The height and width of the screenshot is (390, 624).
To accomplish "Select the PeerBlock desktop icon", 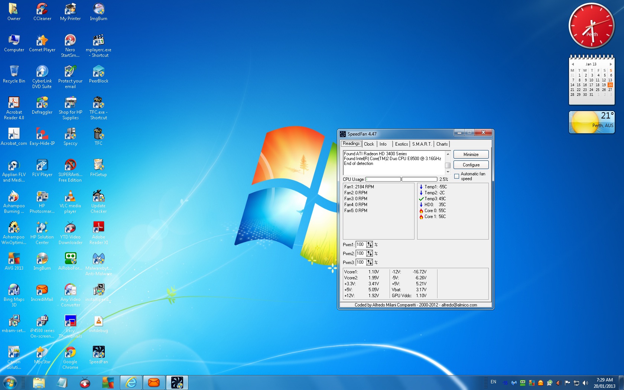I will [x=98, y=74].
